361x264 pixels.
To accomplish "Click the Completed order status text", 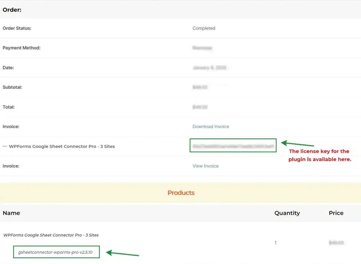I will [x=204, y=28].
